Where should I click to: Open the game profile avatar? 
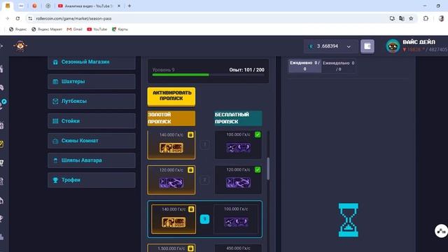393,46
